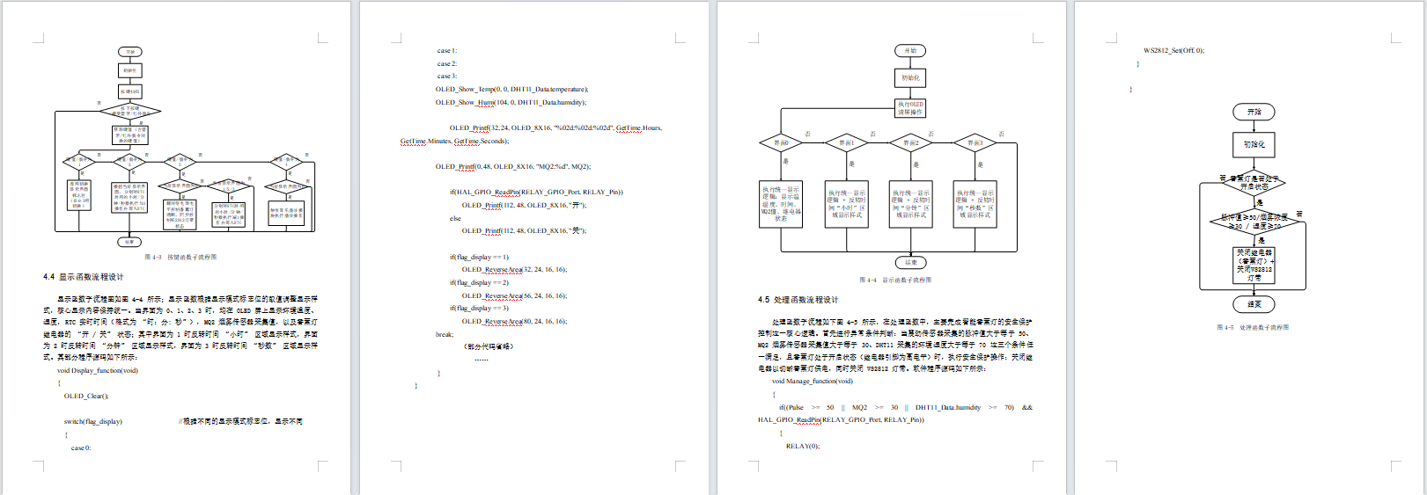Click 'if(flag_display == 3)' line
This screenshot has height=495, width=1427.
click(479, 308)
